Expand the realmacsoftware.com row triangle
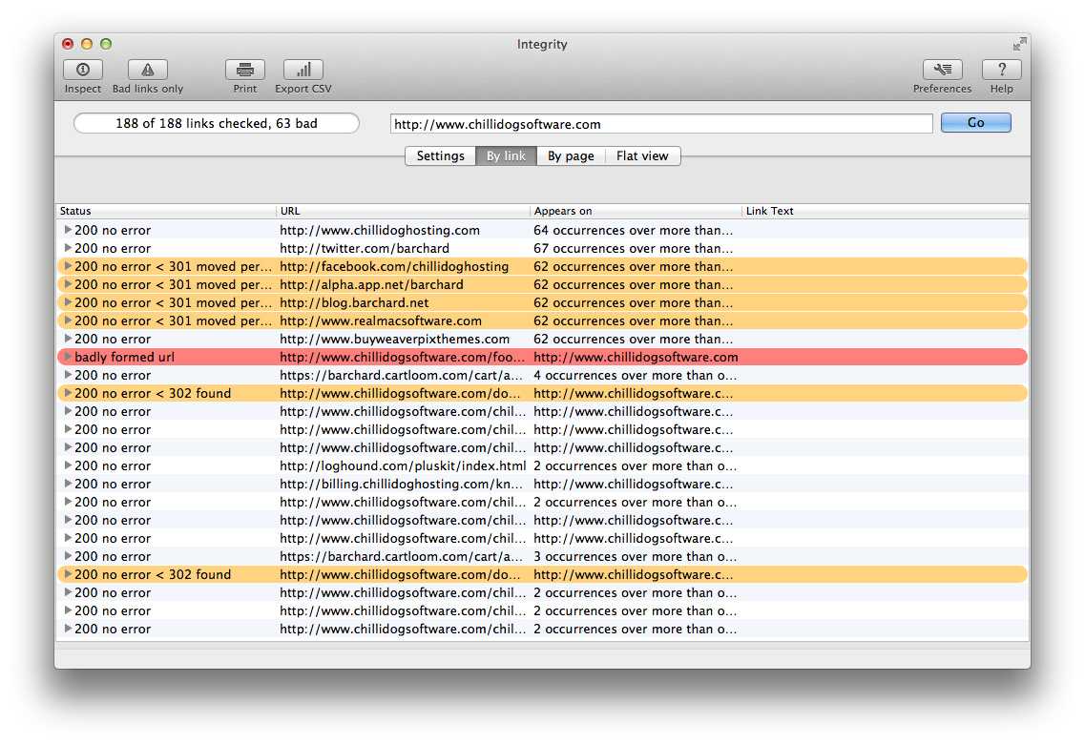Viewport: 1085px width, 744px height. pos(68,320)
